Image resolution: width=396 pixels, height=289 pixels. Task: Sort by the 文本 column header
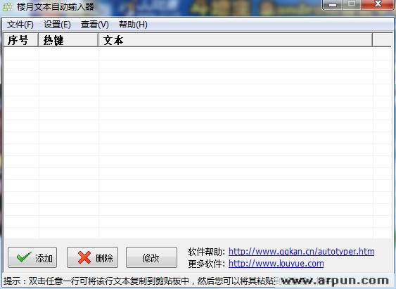235,40
